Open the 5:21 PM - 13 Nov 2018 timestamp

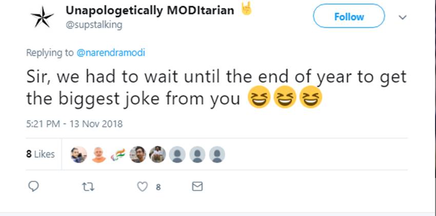[74, 124]
